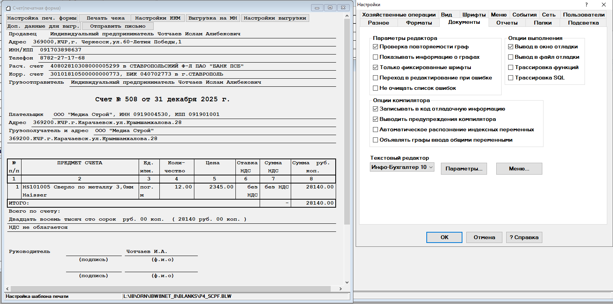Toggle Трассировка SQL checkbox
Viewport: 613px width, 304px height.
pyautogui.click(x=511, y=78)
